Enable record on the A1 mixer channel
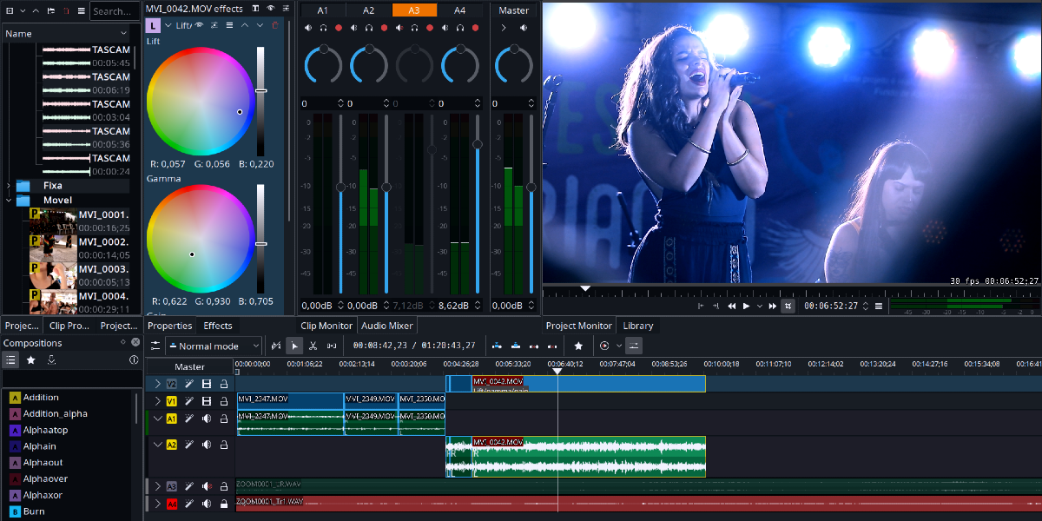 click(x=338, y=28)
